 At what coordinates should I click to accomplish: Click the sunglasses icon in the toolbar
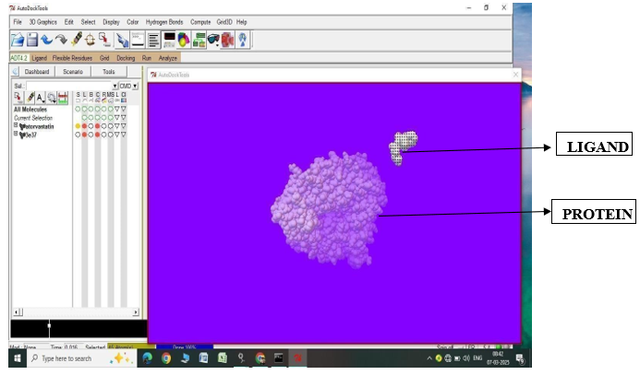[x=212, y=40]
